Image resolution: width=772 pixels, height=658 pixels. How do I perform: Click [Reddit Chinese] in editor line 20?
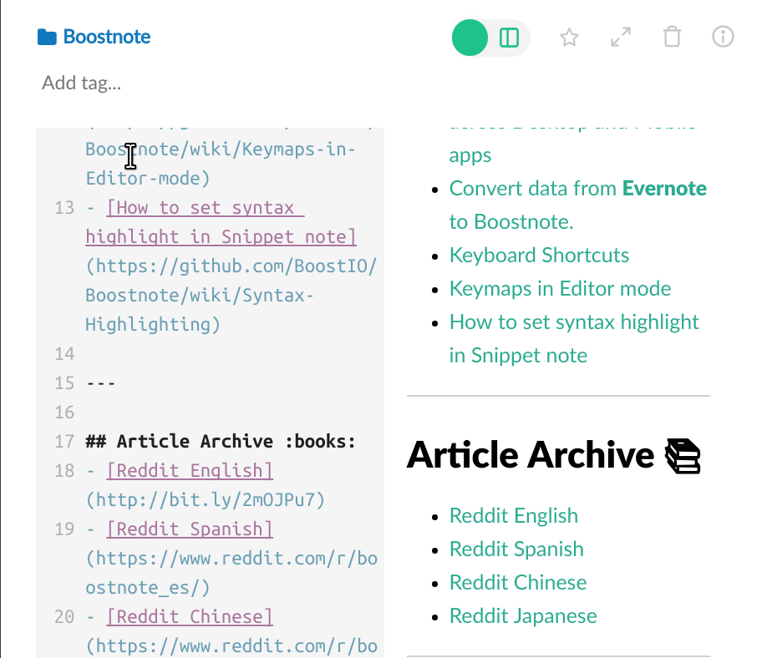(x=190, y=617)
